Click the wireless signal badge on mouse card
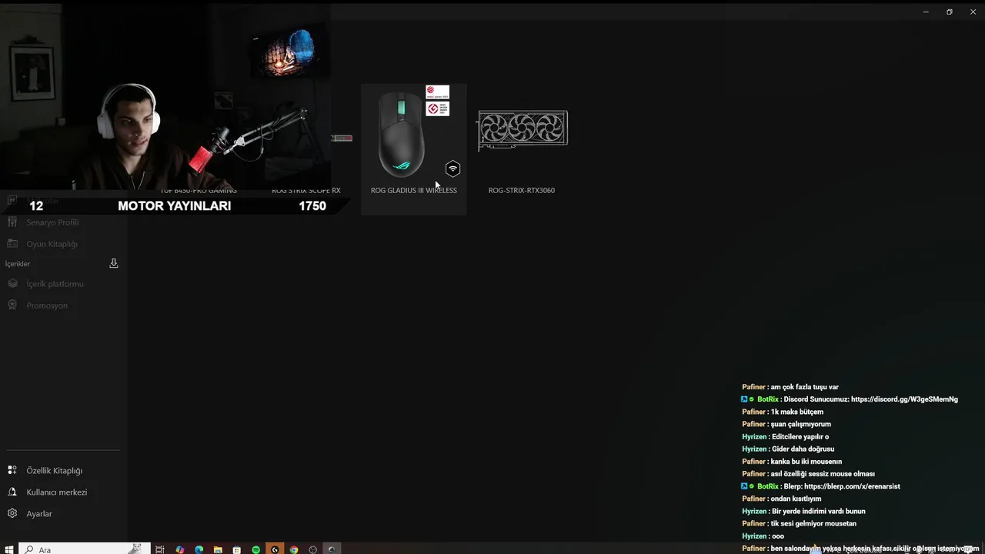This screenshot has width=985, height=554. [452, 169]
